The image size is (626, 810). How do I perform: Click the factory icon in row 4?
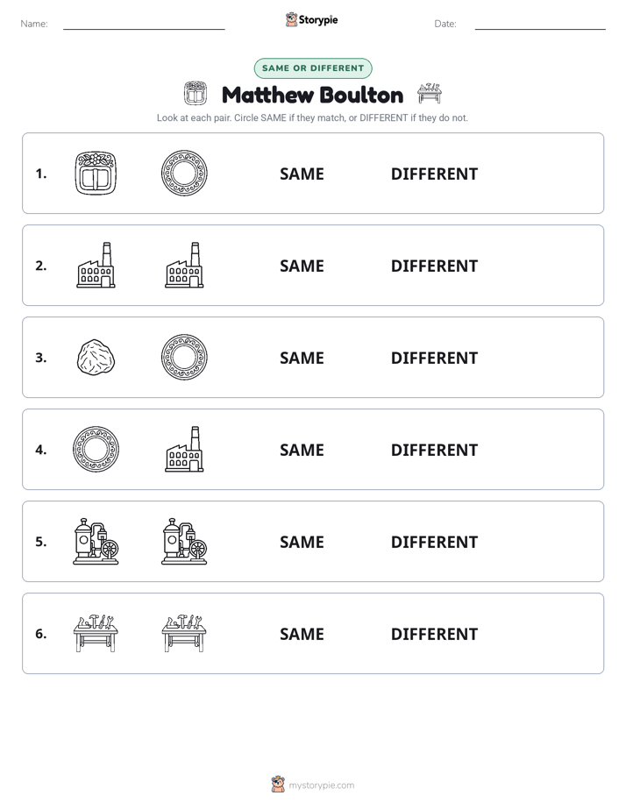pos(184,449)
